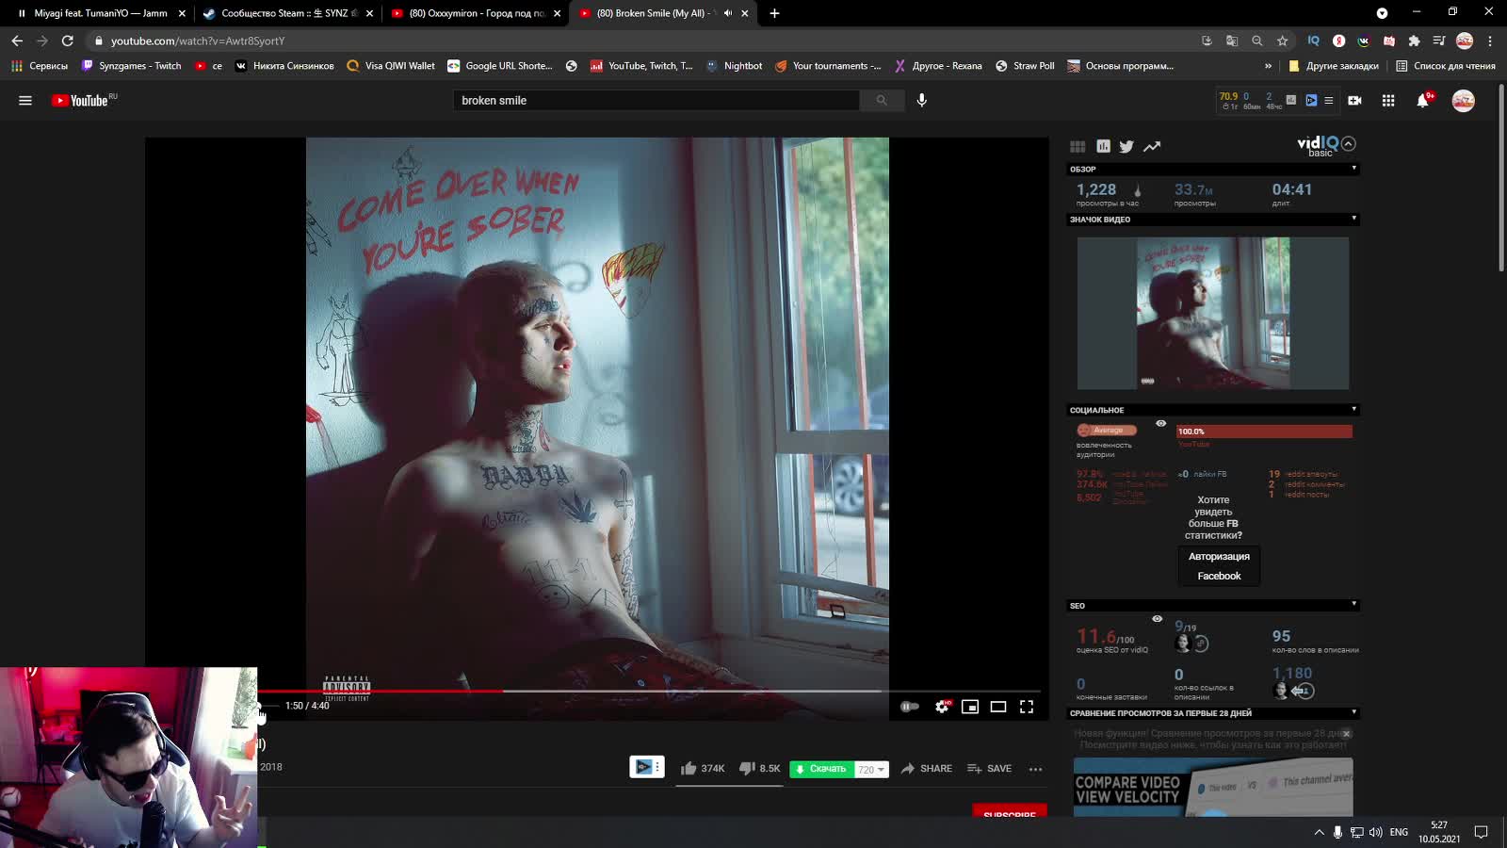Collapse the SEO section
Screen dimensions: 1507x848
point(1353,604)
